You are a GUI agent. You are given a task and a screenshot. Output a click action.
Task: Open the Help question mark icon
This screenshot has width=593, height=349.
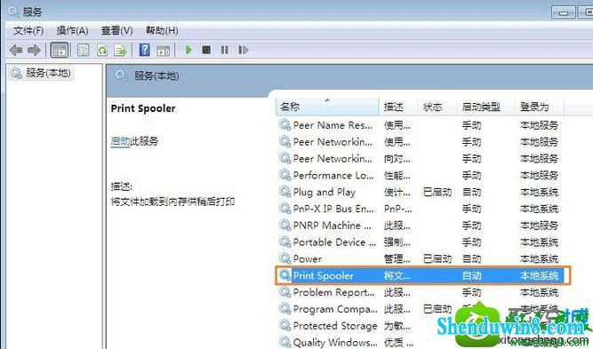point(144,50)
